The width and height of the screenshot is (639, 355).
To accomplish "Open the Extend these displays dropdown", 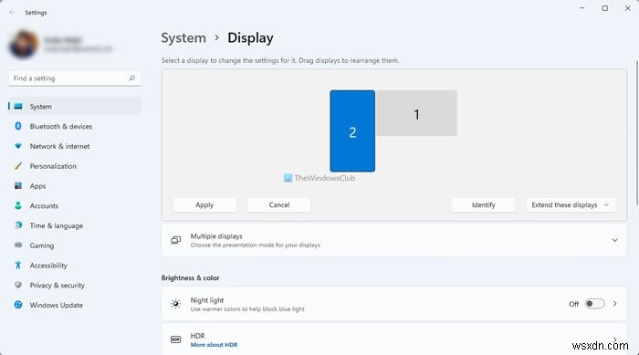I will pos(571,204).
